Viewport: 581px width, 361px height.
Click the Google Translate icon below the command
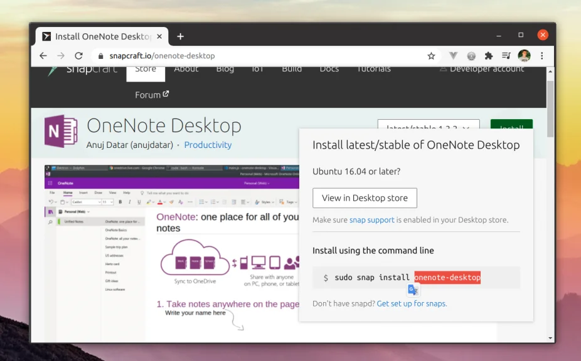click(413, 289)
